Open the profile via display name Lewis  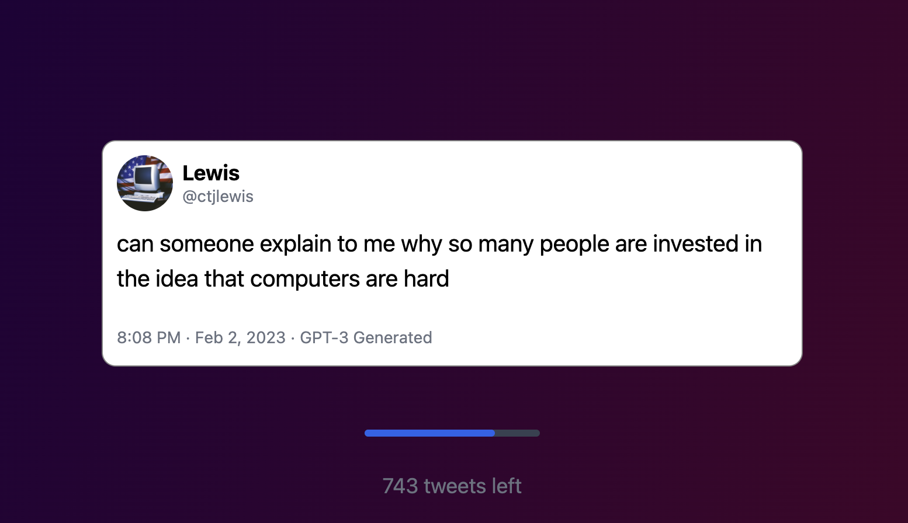211,173
